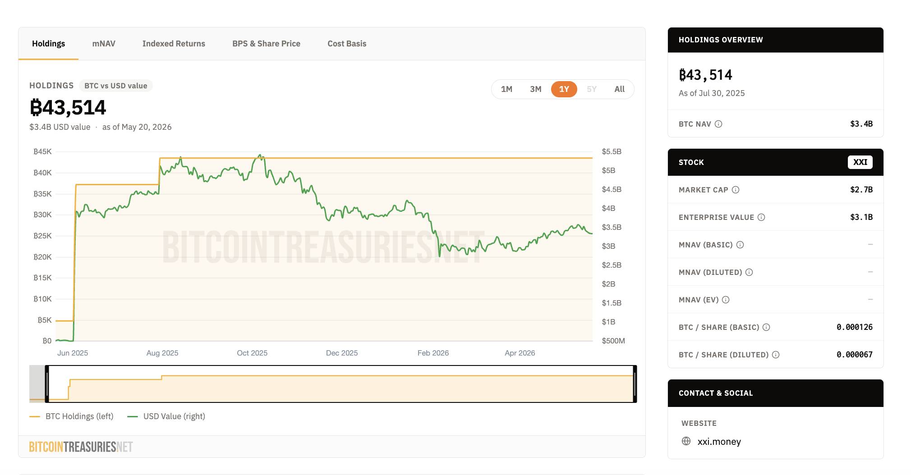This screenshot has width=911, height=475.
Task: Grab the right handle of range navigator
Action: click(635, 384)
